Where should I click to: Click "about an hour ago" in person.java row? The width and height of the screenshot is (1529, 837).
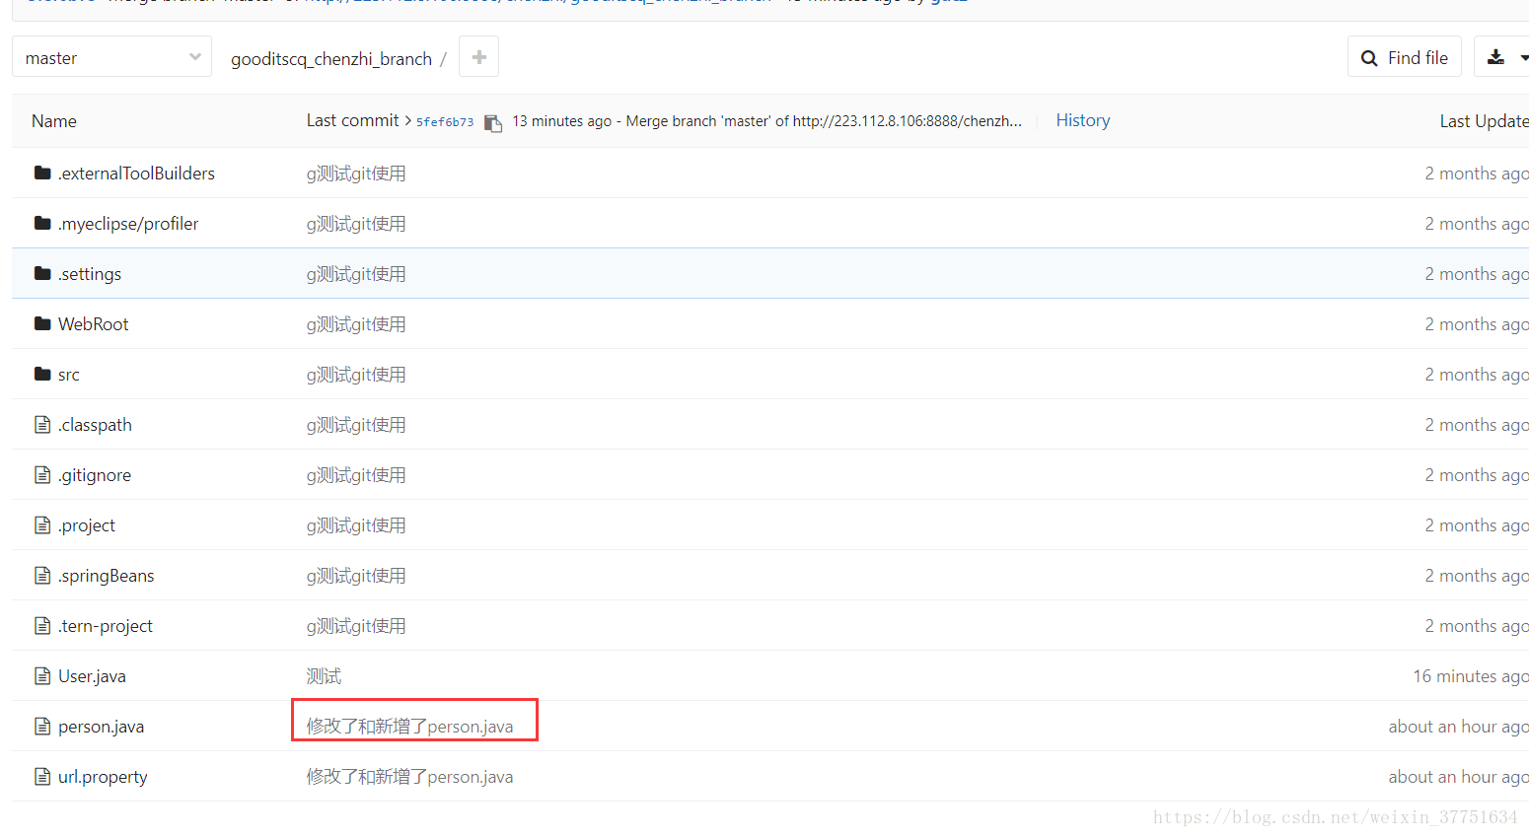pos(1458,727)
